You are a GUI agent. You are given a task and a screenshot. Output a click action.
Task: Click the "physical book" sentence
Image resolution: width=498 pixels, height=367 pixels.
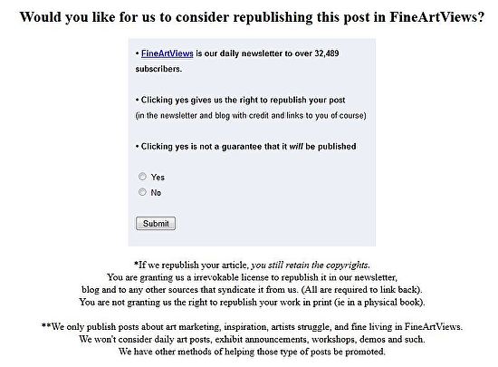(x=252, y=302)
